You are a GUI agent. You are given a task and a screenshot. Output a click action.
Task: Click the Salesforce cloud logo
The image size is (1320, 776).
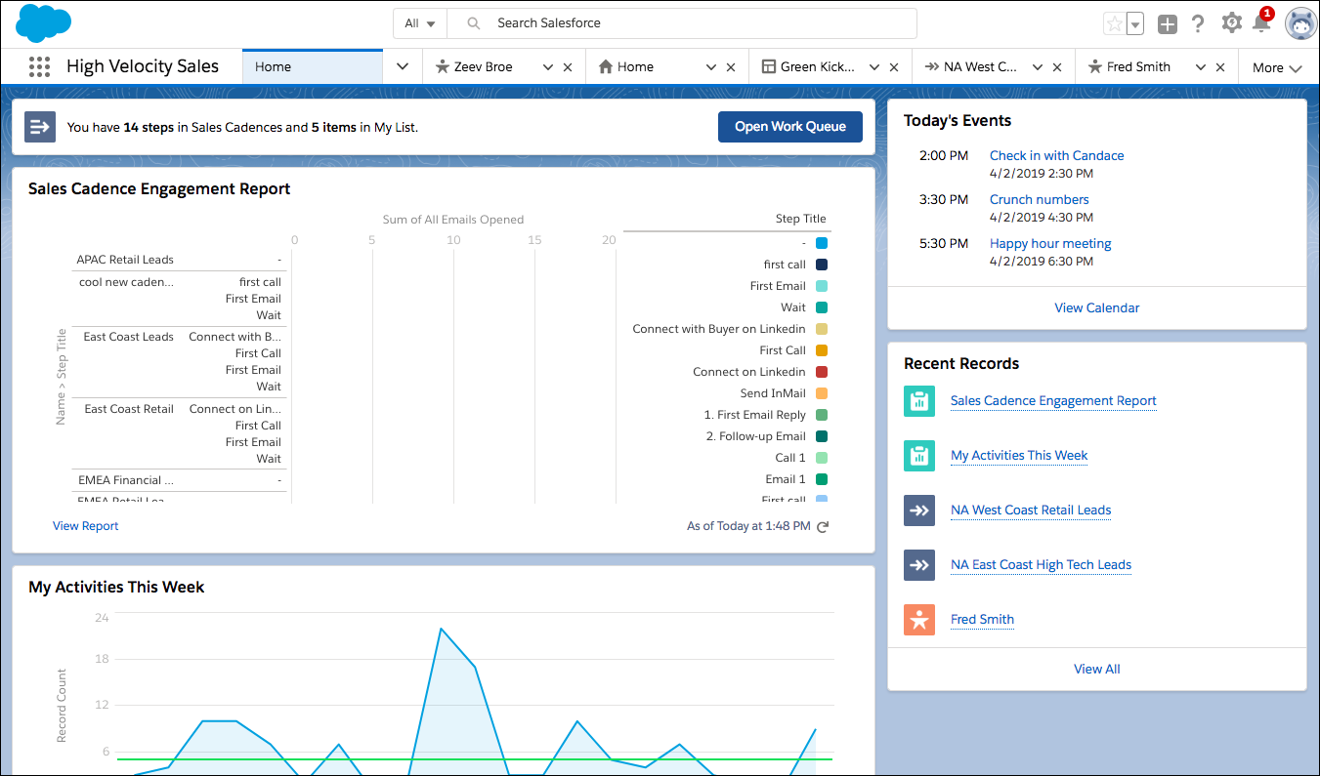[x=44, y=23]
